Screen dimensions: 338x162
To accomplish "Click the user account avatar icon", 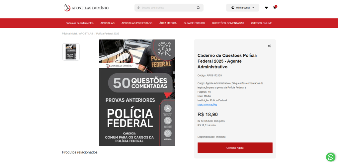I will [233, 8].
